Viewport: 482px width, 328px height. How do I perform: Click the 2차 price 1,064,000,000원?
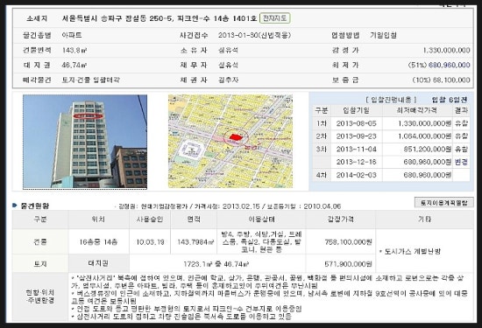[x=425, y=136]
